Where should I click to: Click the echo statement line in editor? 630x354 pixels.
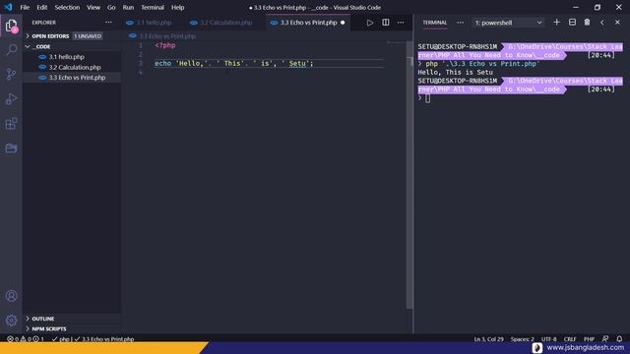(234, 63)
